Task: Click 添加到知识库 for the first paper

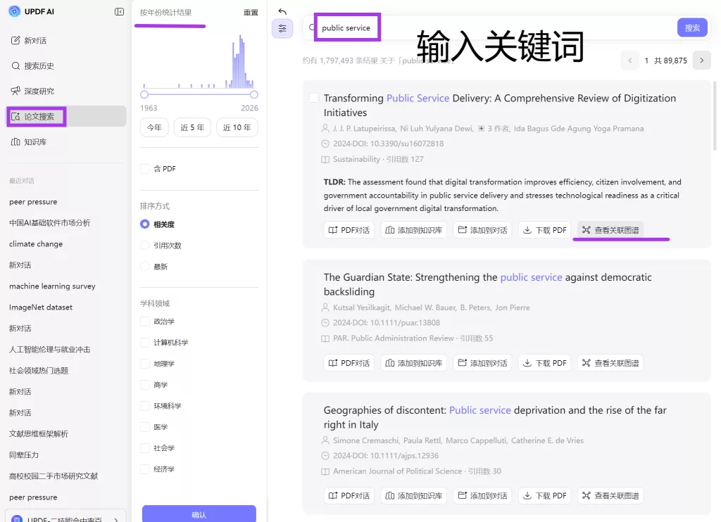Action: tap(413, 230)
